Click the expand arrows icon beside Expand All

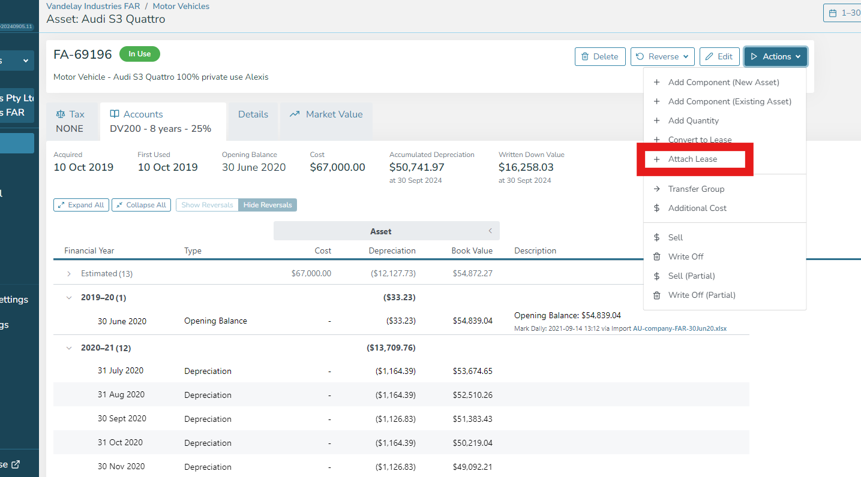(x=61, y=205)
